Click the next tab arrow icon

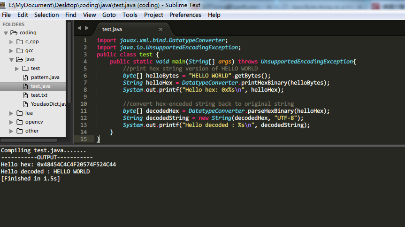click(87, 29)
